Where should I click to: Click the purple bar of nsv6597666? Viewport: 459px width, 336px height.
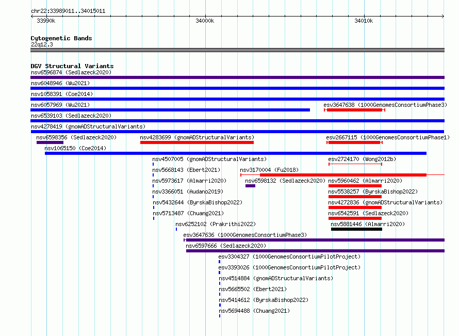pos(315,251)
